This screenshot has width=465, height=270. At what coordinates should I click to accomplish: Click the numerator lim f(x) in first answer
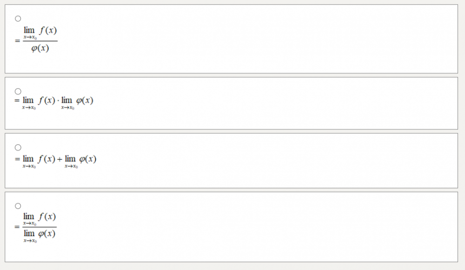pos(40,31)
